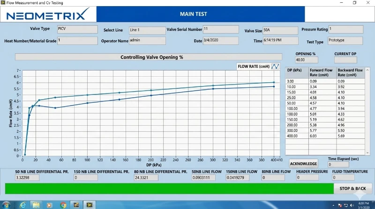Image resolution: width=375 pixels, height=209 pixels.
Task: Click the DP cell with 50.00
Action: [x=297, y=103]
